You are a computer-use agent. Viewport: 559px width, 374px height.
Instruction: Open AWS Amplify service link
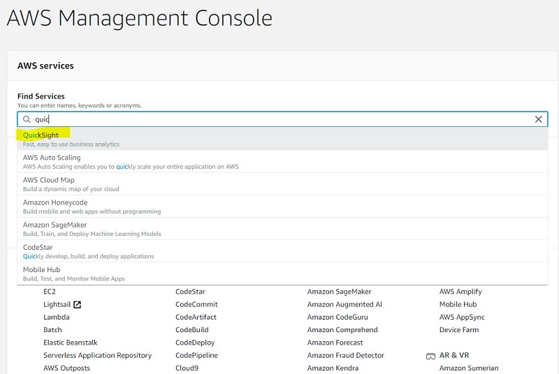(460, 292)
